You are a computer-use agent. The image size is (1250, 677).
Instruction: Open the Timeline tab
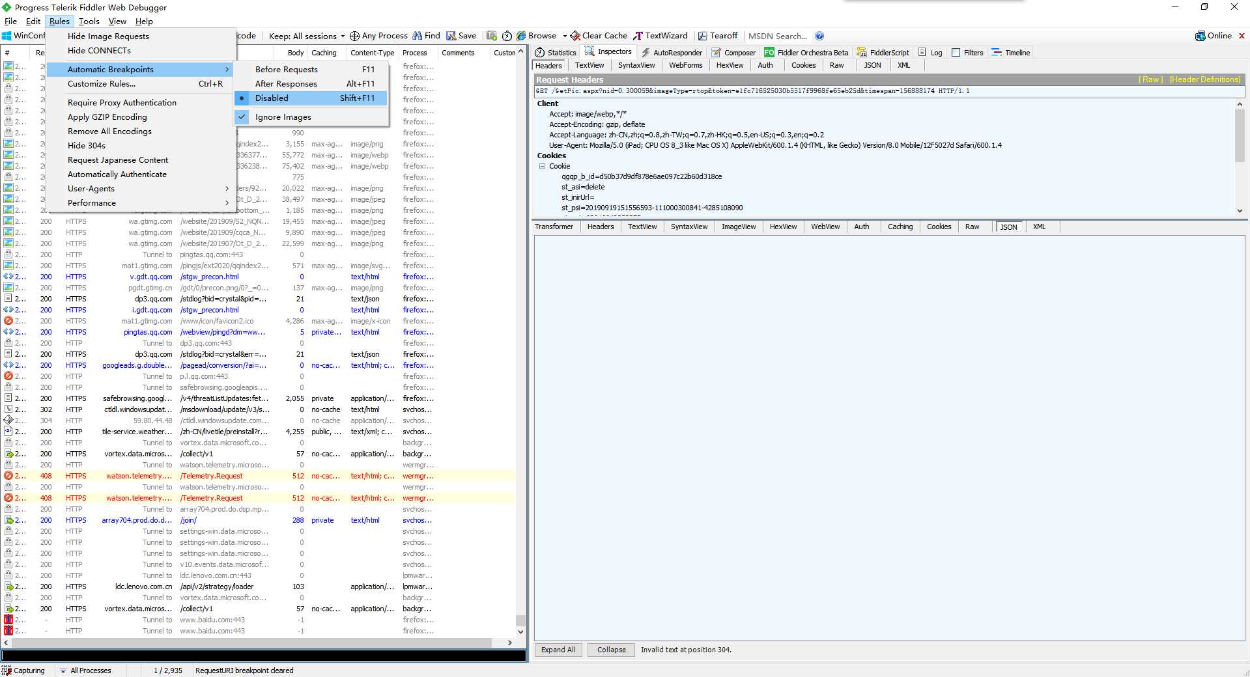1011,53
